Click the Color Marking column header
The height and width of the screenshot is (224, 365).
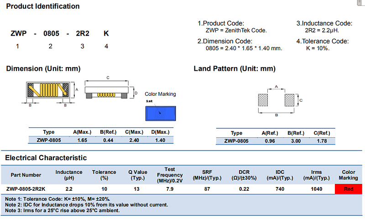click(348, 175)
